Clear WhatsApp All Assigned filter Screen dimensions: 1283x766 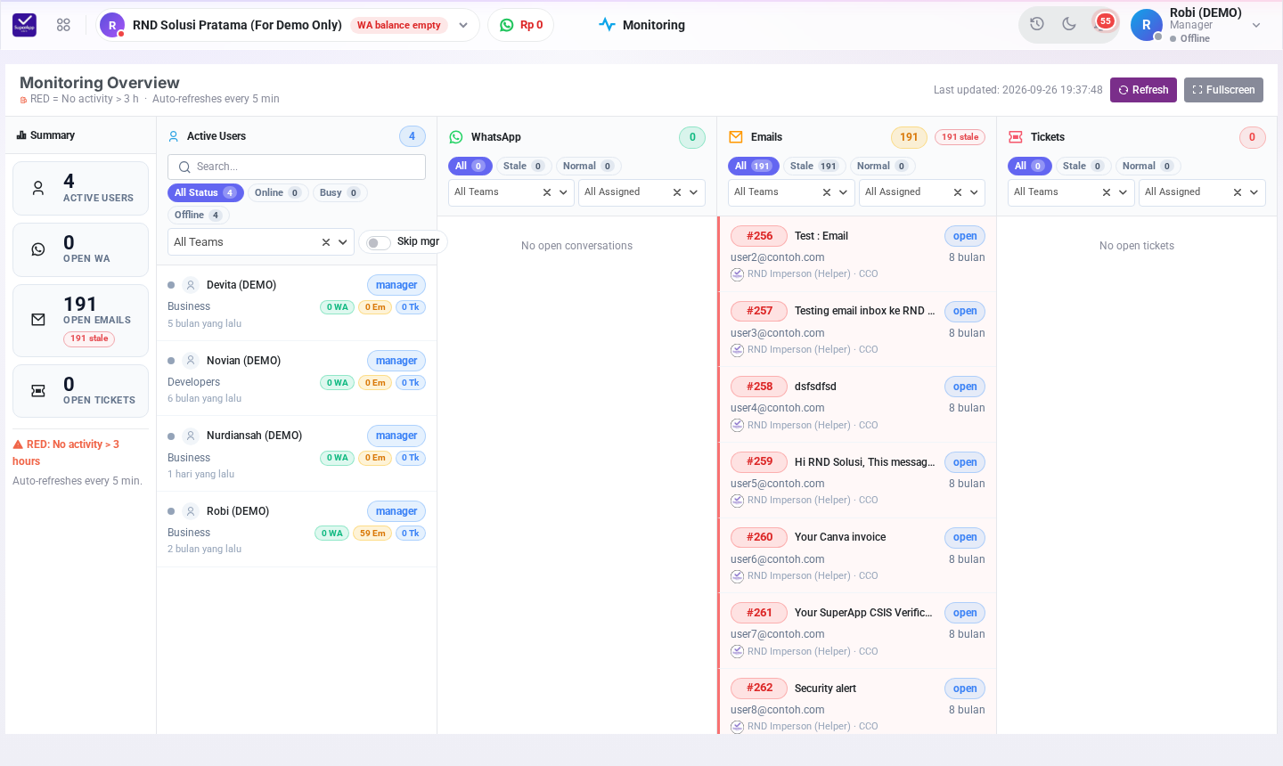coord(677,192)
